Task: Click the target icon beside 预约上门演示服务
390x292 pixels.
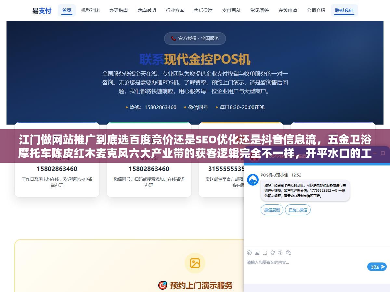Action: [x=162, y=285]
